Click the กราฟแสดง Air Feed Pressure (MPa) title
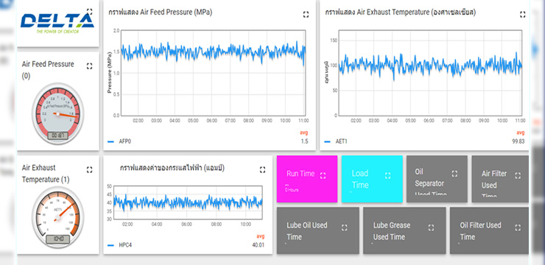 [161, 13]
